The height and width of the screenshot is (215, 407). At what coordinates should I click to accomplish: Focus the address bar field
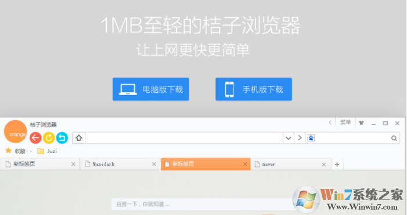pyautogui.click(x=184, y=138)
